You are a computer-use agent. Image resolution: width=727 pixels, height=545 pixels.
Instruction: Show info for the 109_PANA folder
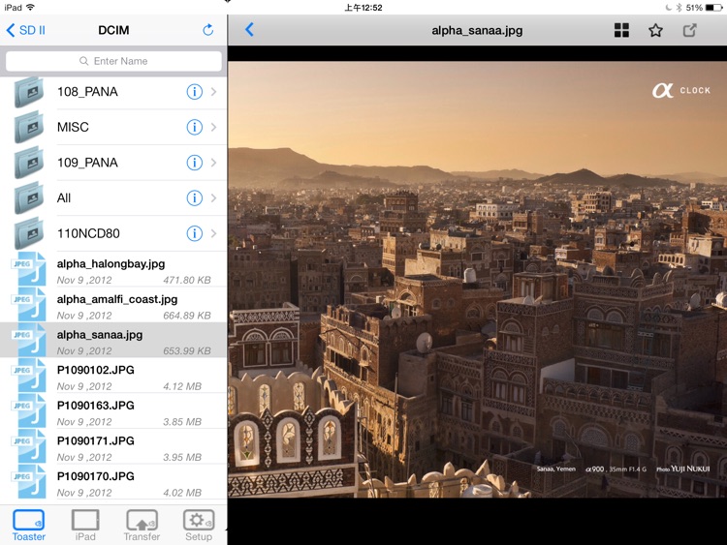194,163
